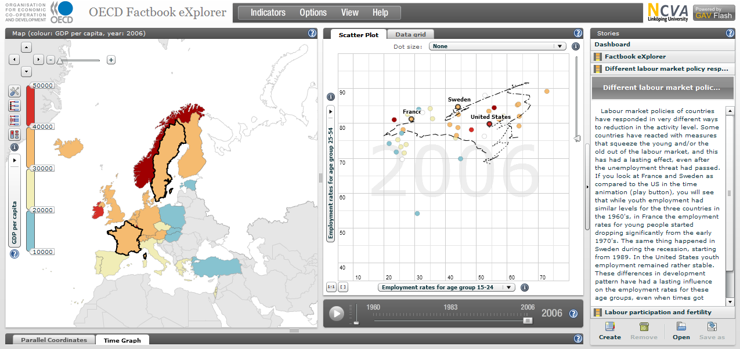Screen dimensions: 740x349
Task: Click the blue 10000-20000 legend colour band
Action: point(31,231)
